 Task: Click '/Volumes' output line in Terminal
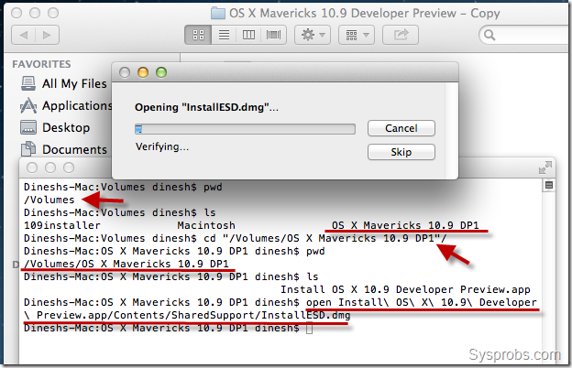(x=49, y=200)
